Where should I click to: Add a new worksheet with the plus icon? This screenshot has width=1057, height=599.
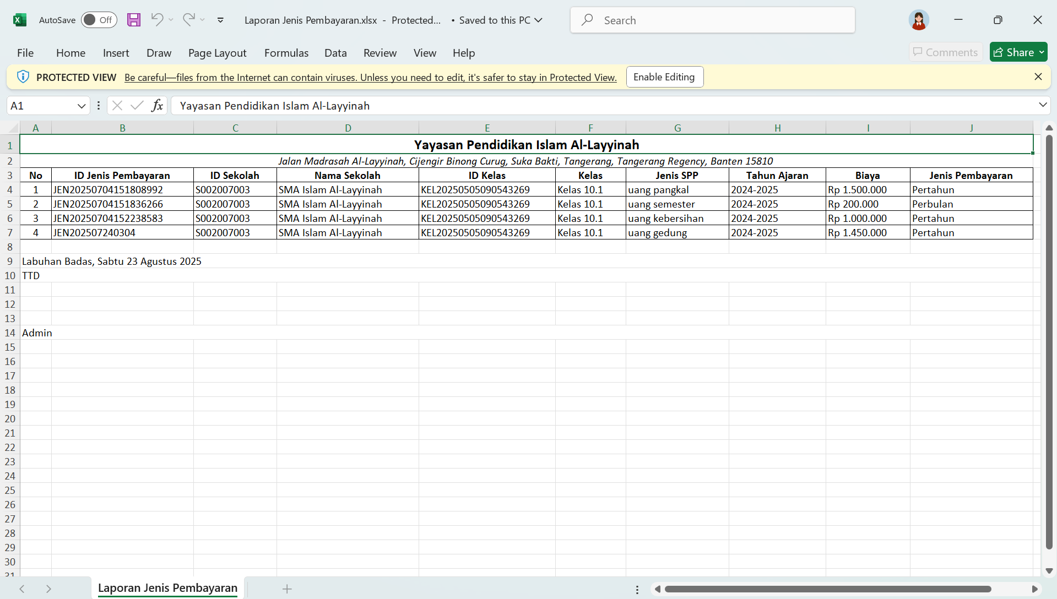(x=286, y=589)
